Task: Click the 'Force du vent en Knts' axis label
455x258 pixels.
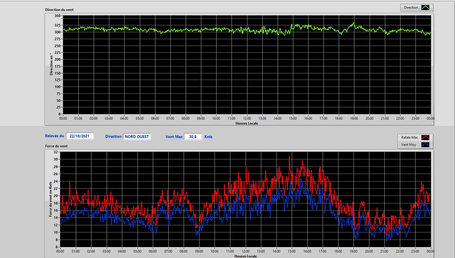Action: point(50,199)
